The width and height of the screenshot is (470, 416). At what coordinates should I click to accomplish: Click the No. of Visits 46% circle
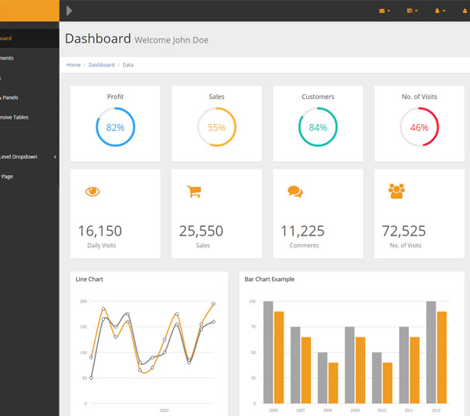pos(419,127)
